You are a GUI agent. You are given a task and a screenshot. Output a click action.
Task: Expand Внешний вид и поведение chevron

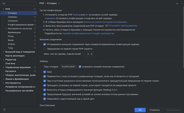click(x=3, y=52)
